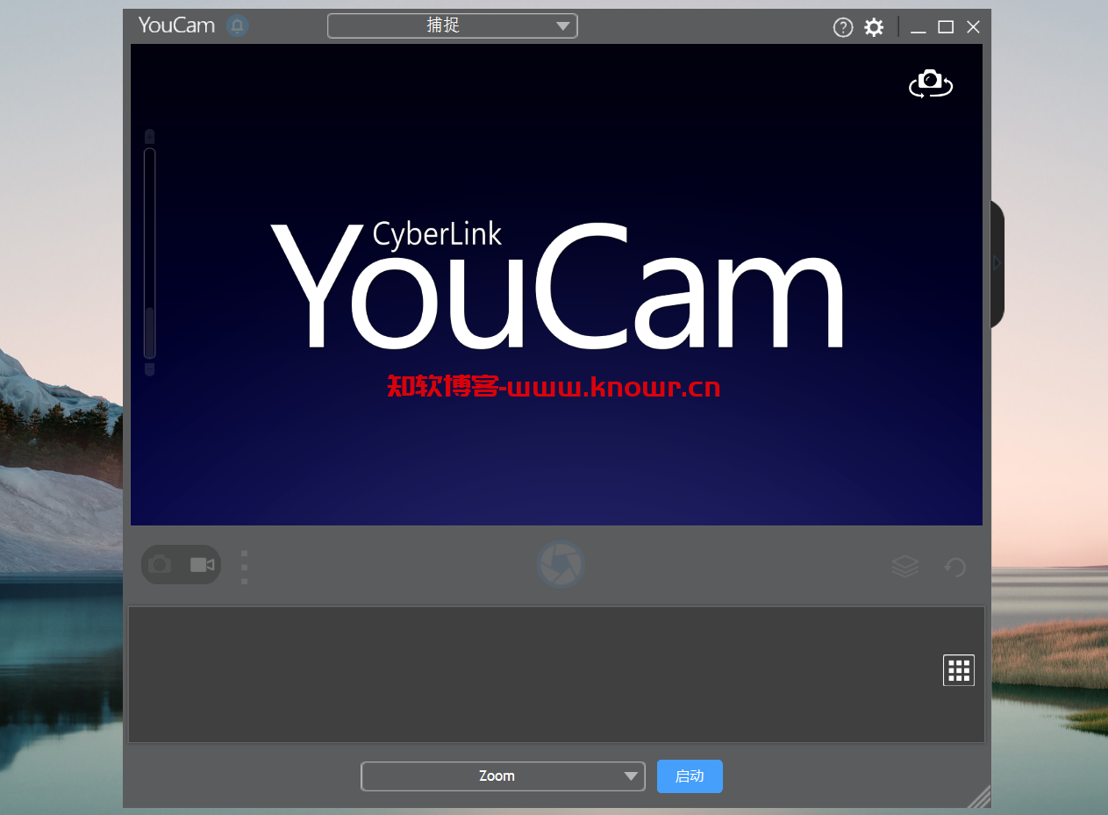The height and width of the screenshot is (815, 1108).
Task: Open capture options three-dot menu
Action: (244, 567)
